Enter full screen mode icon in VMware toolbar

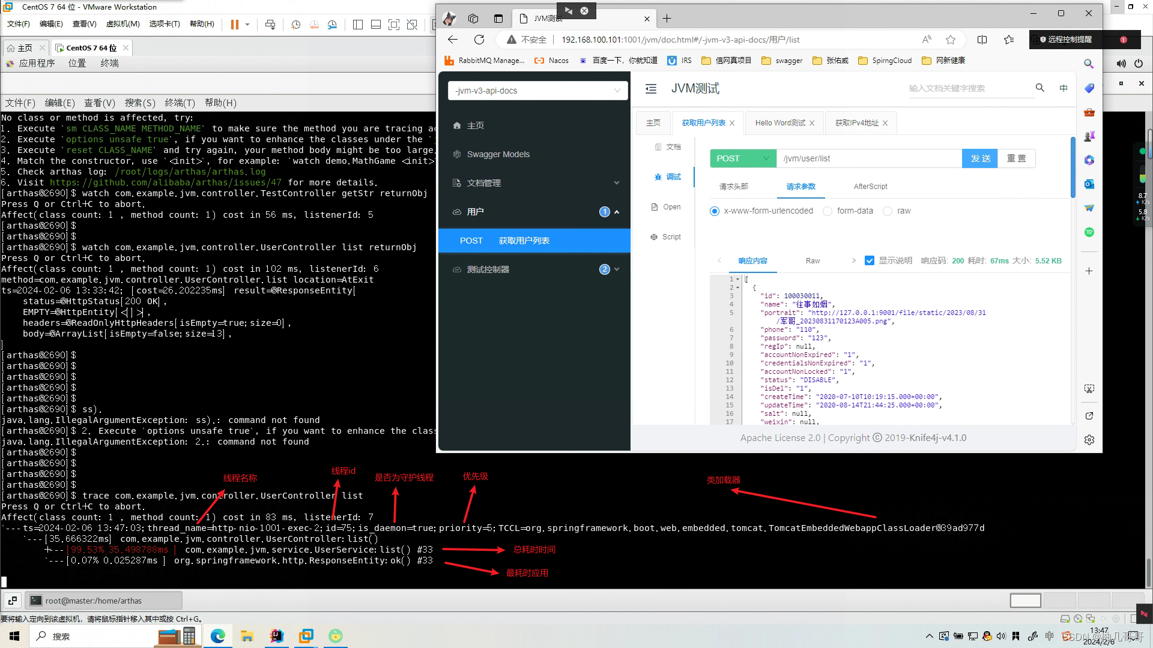pos(394,25)
